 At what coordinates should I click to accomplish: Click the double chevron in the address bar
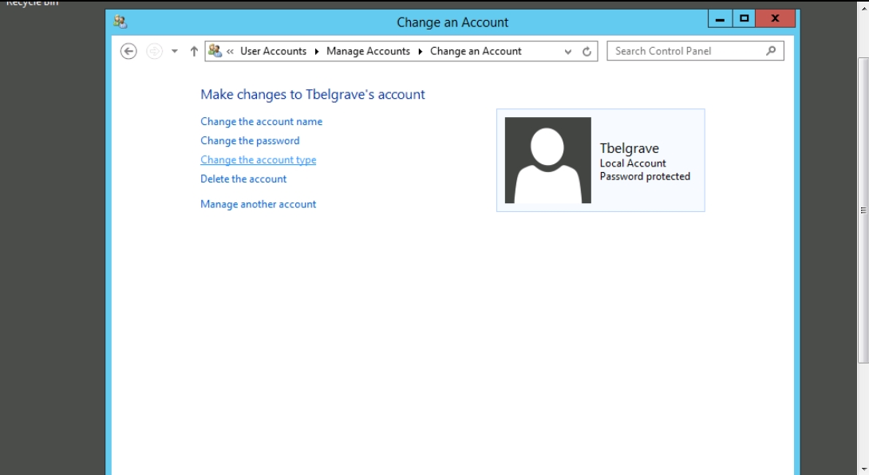[x=231, y=51]
